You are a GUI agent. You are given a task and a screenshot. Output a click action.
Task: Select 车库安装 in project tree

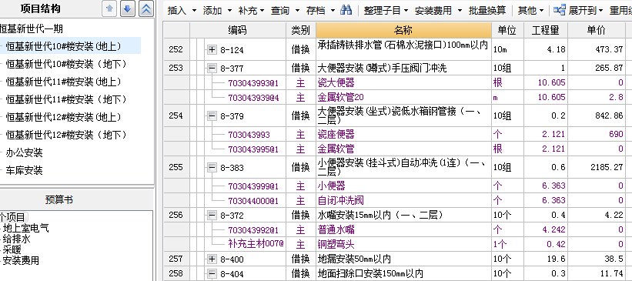click(24, 170)
